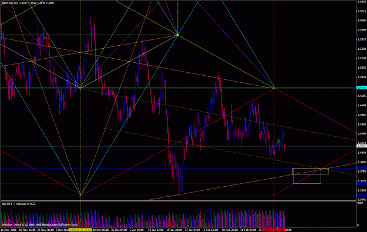Screen dimensions: 367x232
Task: Click the 19 Jan 20:00 time axis label
Action: [174, 230]
